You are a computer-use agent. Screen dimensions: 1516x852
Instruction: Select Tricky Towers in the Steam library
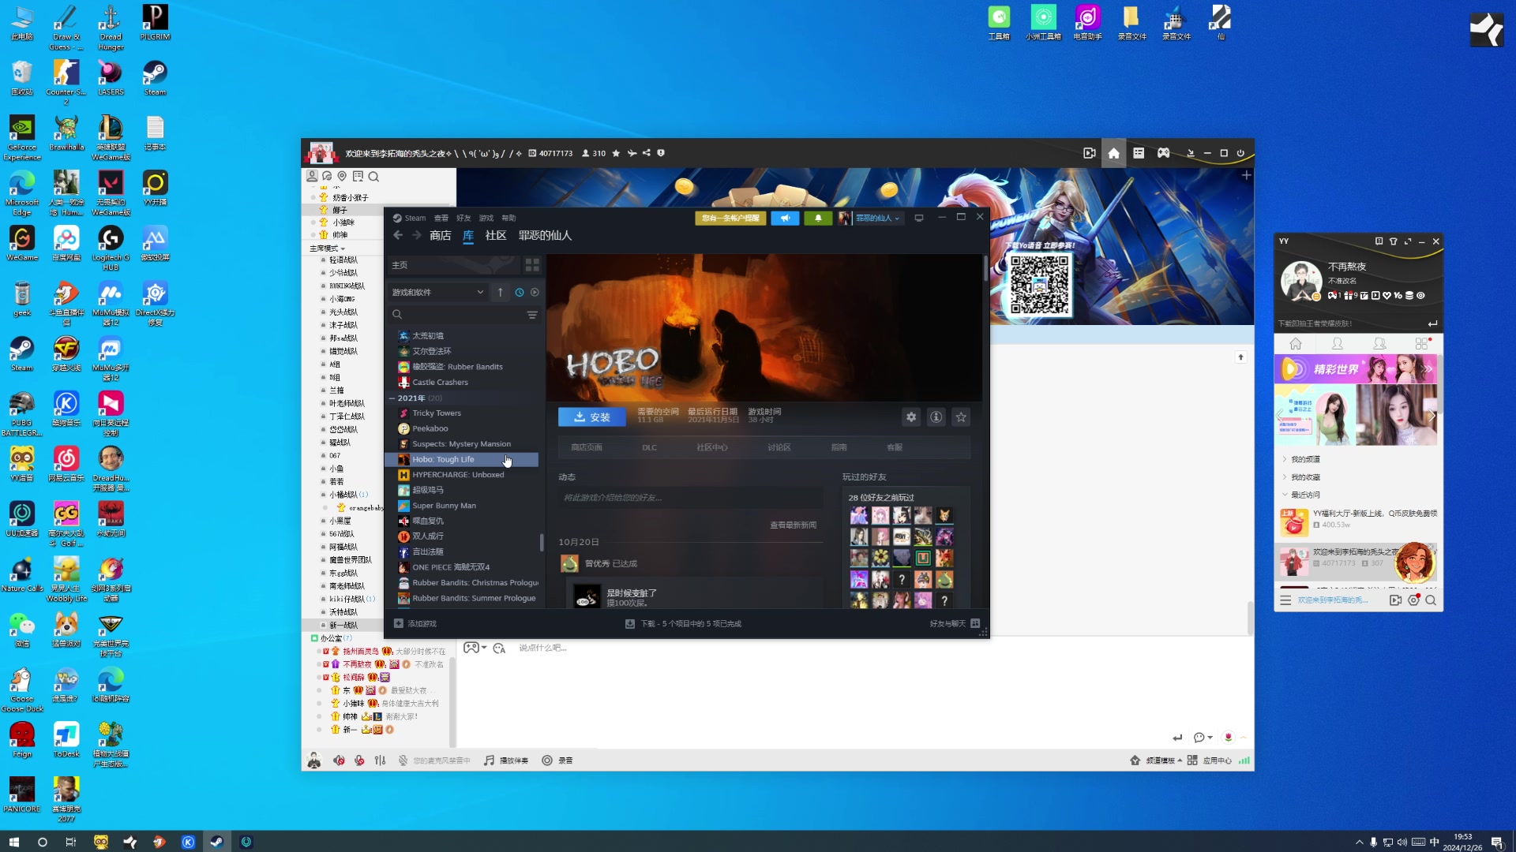coord(437,413)
